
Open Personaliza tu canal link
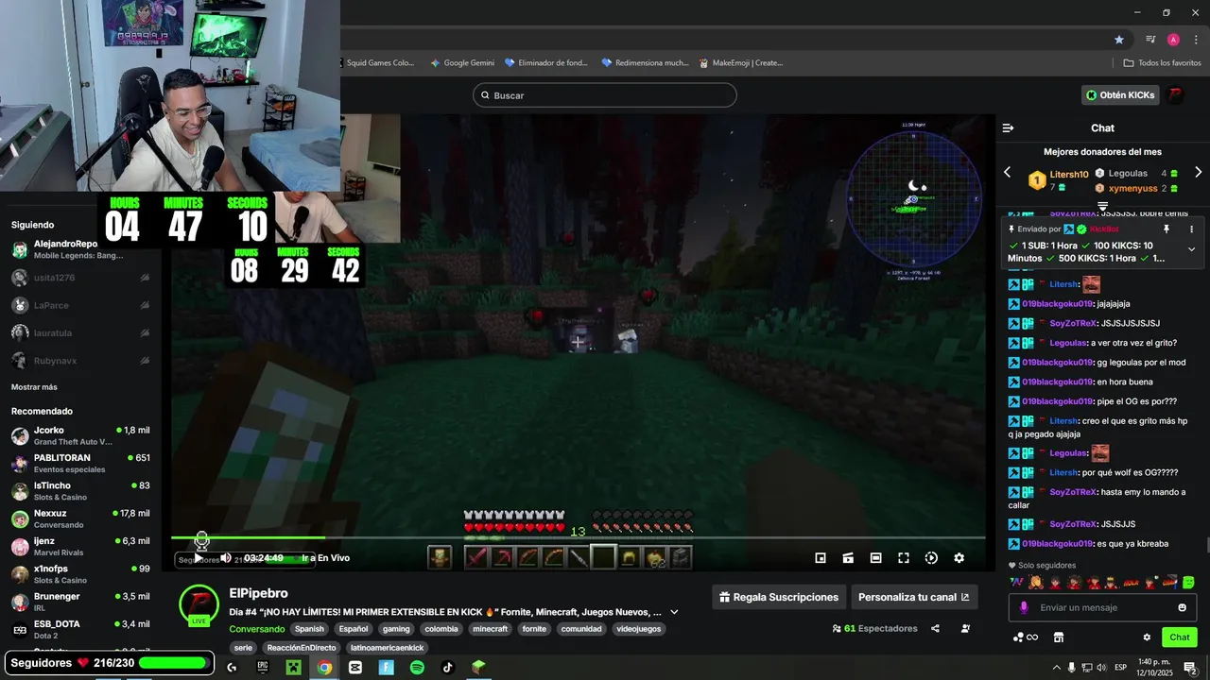[913, 597]
